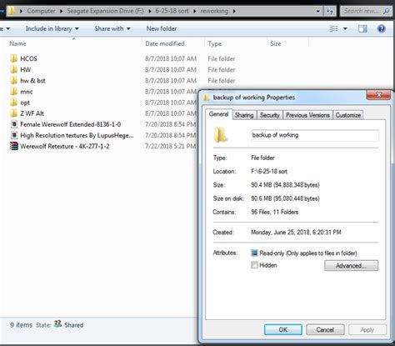The height and width of the screenshot is (346, 395).
Task: Click the change view icon
Action: 333,28
